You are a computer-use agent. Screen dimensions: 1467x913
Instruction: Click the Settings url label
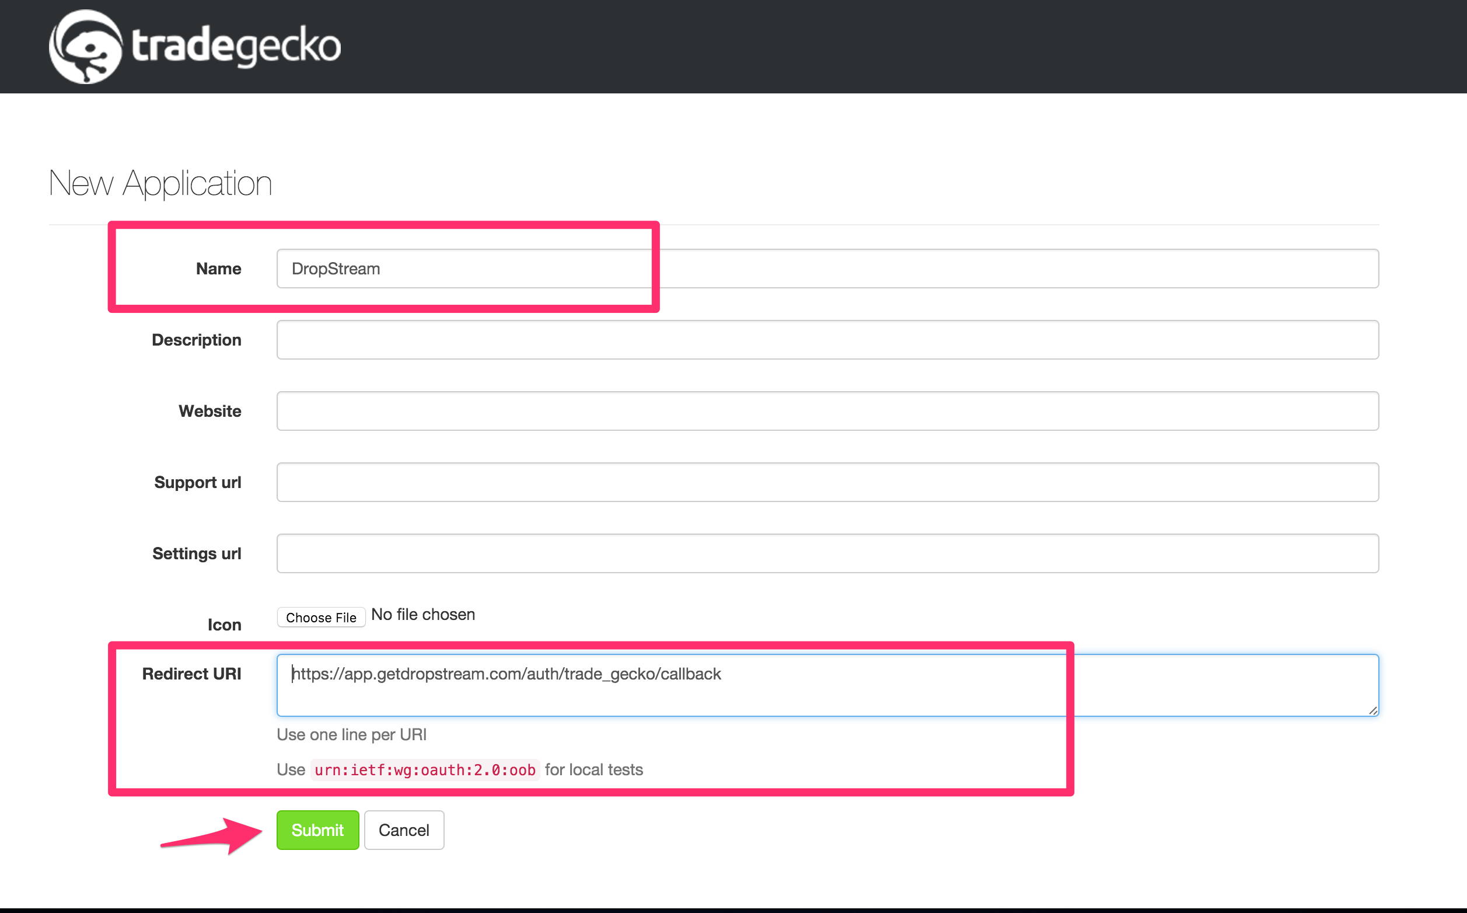coord(197,554)
